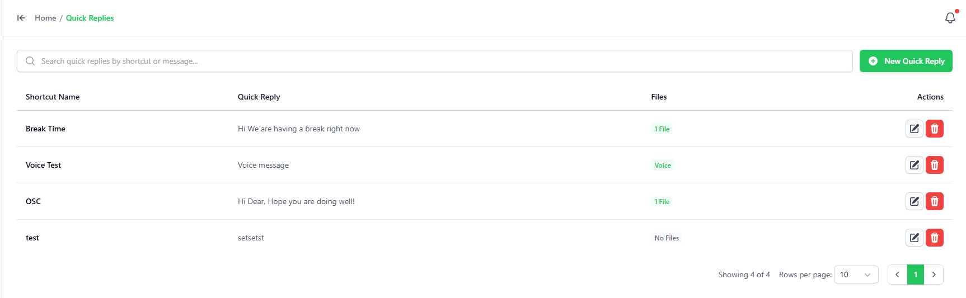Open the notifications bell

coord(950,18)
